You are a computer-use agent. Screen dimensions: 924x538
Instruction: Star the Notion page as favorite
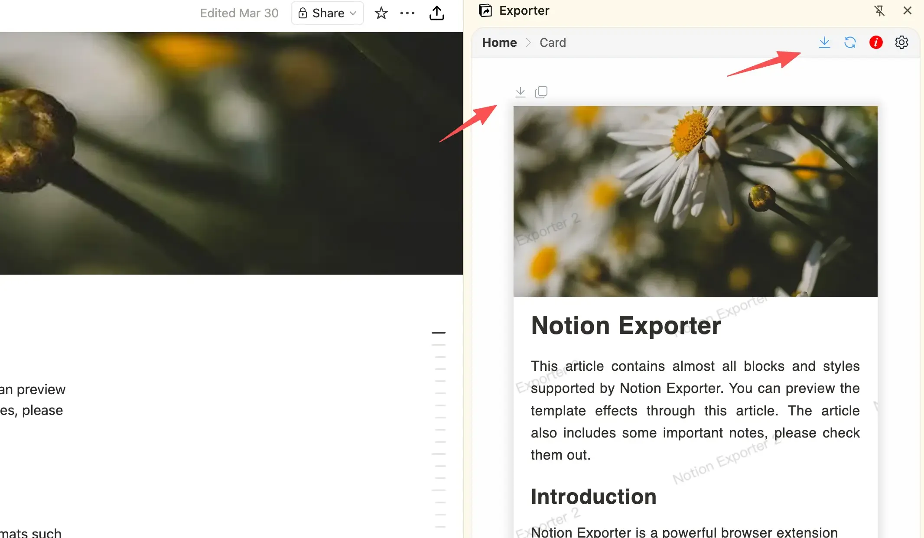pos(381,13)
